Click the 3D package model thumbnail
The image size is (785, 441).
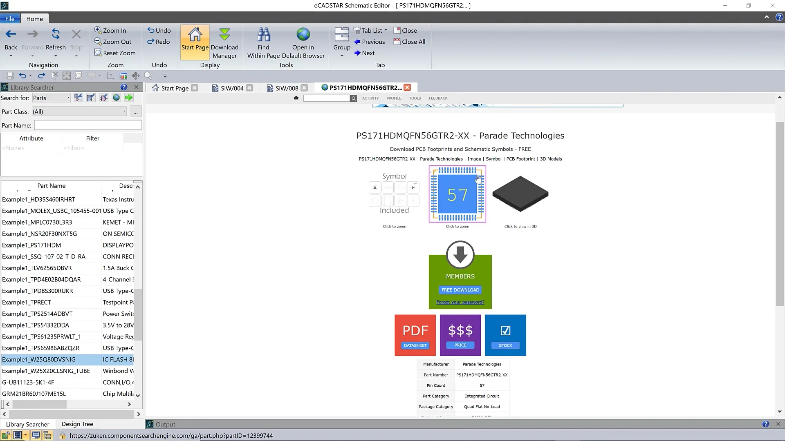click(x=520, y=194)
